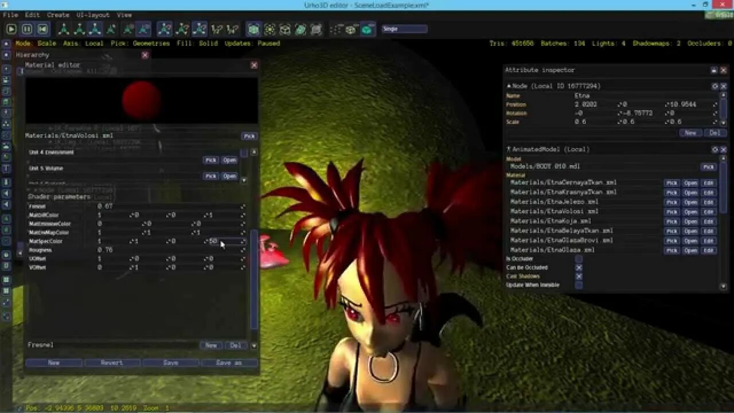Click the Attribute inspector lock icon

click(714, 70)
